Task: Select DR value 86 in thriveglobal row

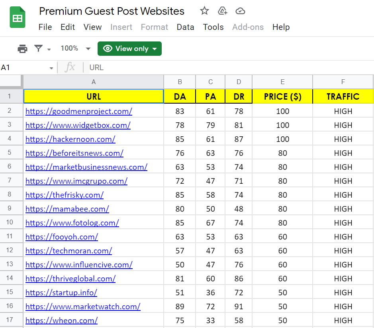Action: tap(239, 279)
